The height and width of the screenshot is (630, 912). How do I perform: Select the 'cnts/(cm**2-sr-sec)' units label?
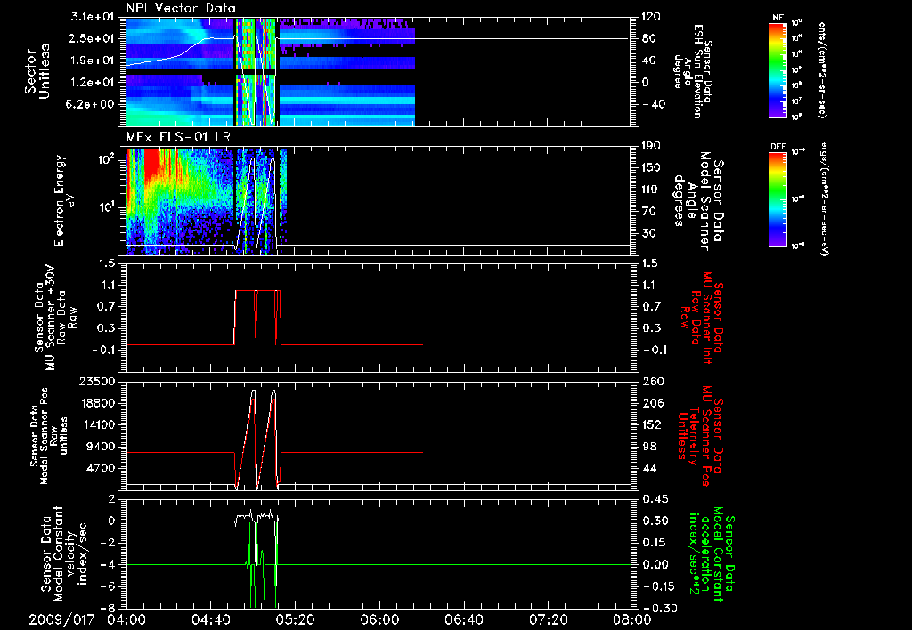click(822, 69)
